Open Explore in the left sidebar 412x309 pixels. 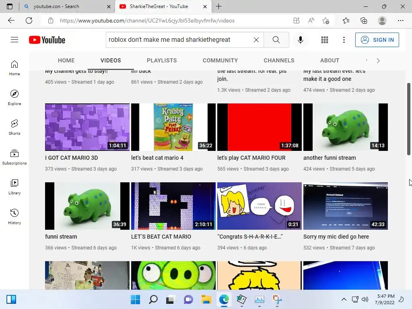(14, 97)
